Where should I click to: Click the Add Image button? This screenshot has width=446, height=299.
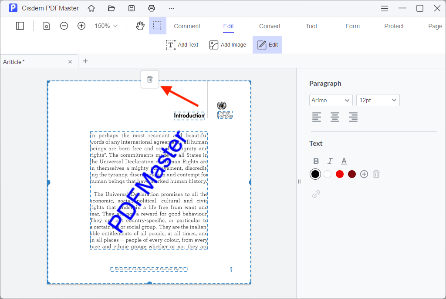[227, 45]
